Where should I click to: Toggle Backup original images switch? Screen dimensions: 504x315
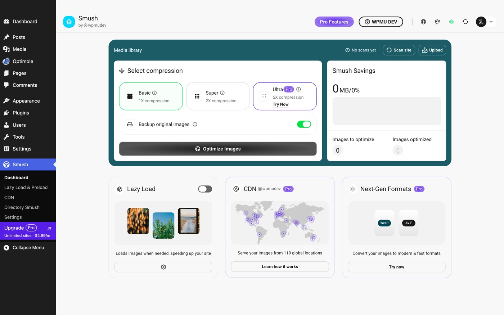[x=304, y=124]
